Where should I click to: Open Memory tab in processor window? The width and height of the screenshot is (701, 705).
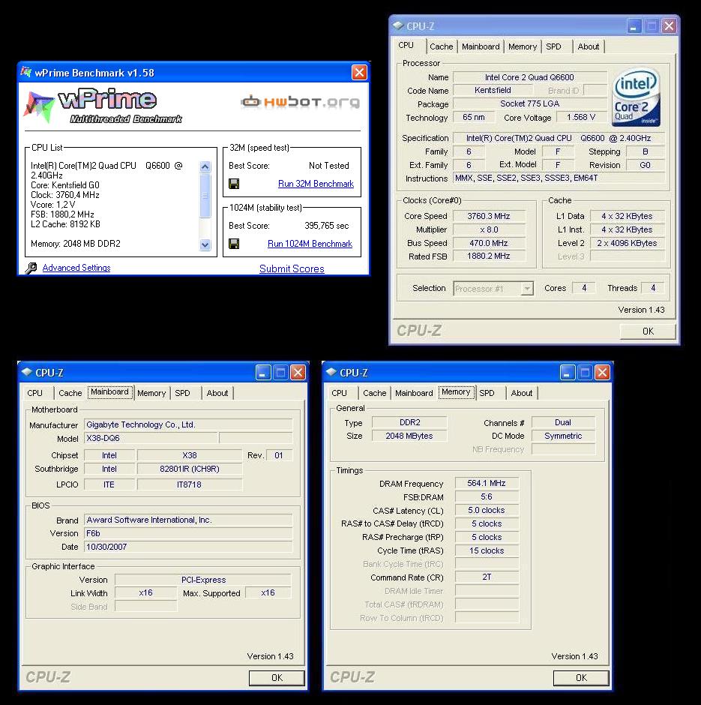point(523,46)
